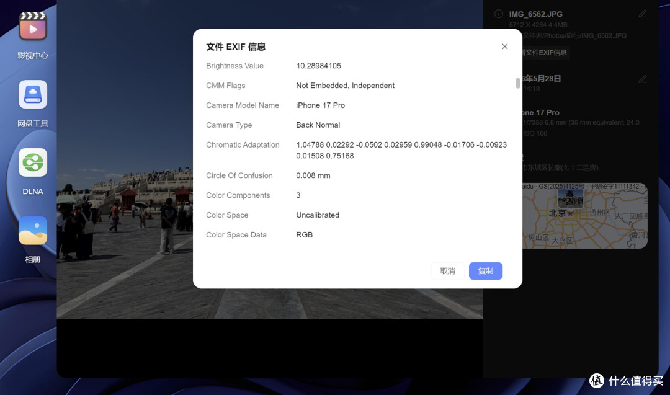Open the 相册 photo album icon
This screenshot has height=395, width=670.
(33, 231)
